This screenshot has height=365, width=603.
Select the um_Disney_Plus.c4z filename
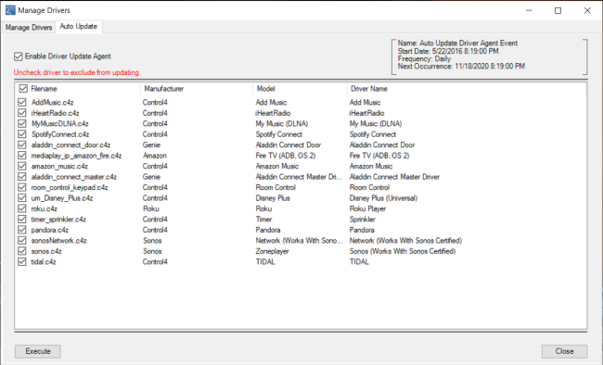pyautogui.click(x=62, y=198)
